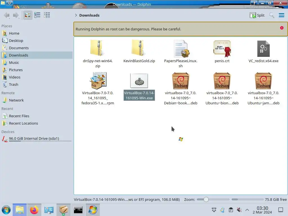The image size is (288, 216).
Task: Toggle muted volume tray icon
Action: pyautogui.click(x=239, y=210)
